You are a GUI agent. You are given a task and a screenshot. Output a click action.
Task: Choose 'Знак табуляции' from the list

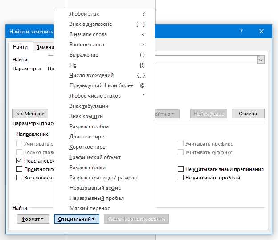coord(89,106)
